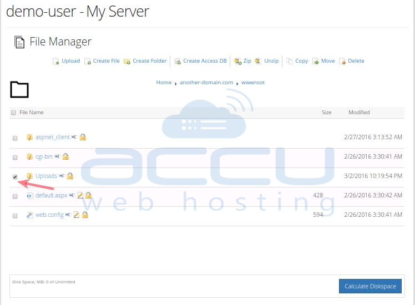Image resolution: width=415 pixels, height=305 pixels.
Task: Click lock permissions icon for Uploads
Action: point(70,176)
